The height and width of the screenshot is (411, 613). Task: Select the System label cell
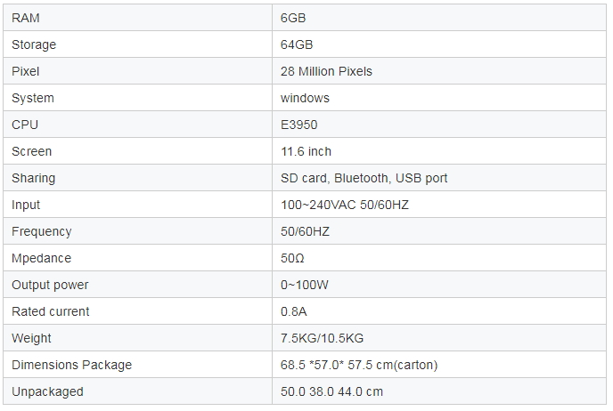[x=137, y=98]
